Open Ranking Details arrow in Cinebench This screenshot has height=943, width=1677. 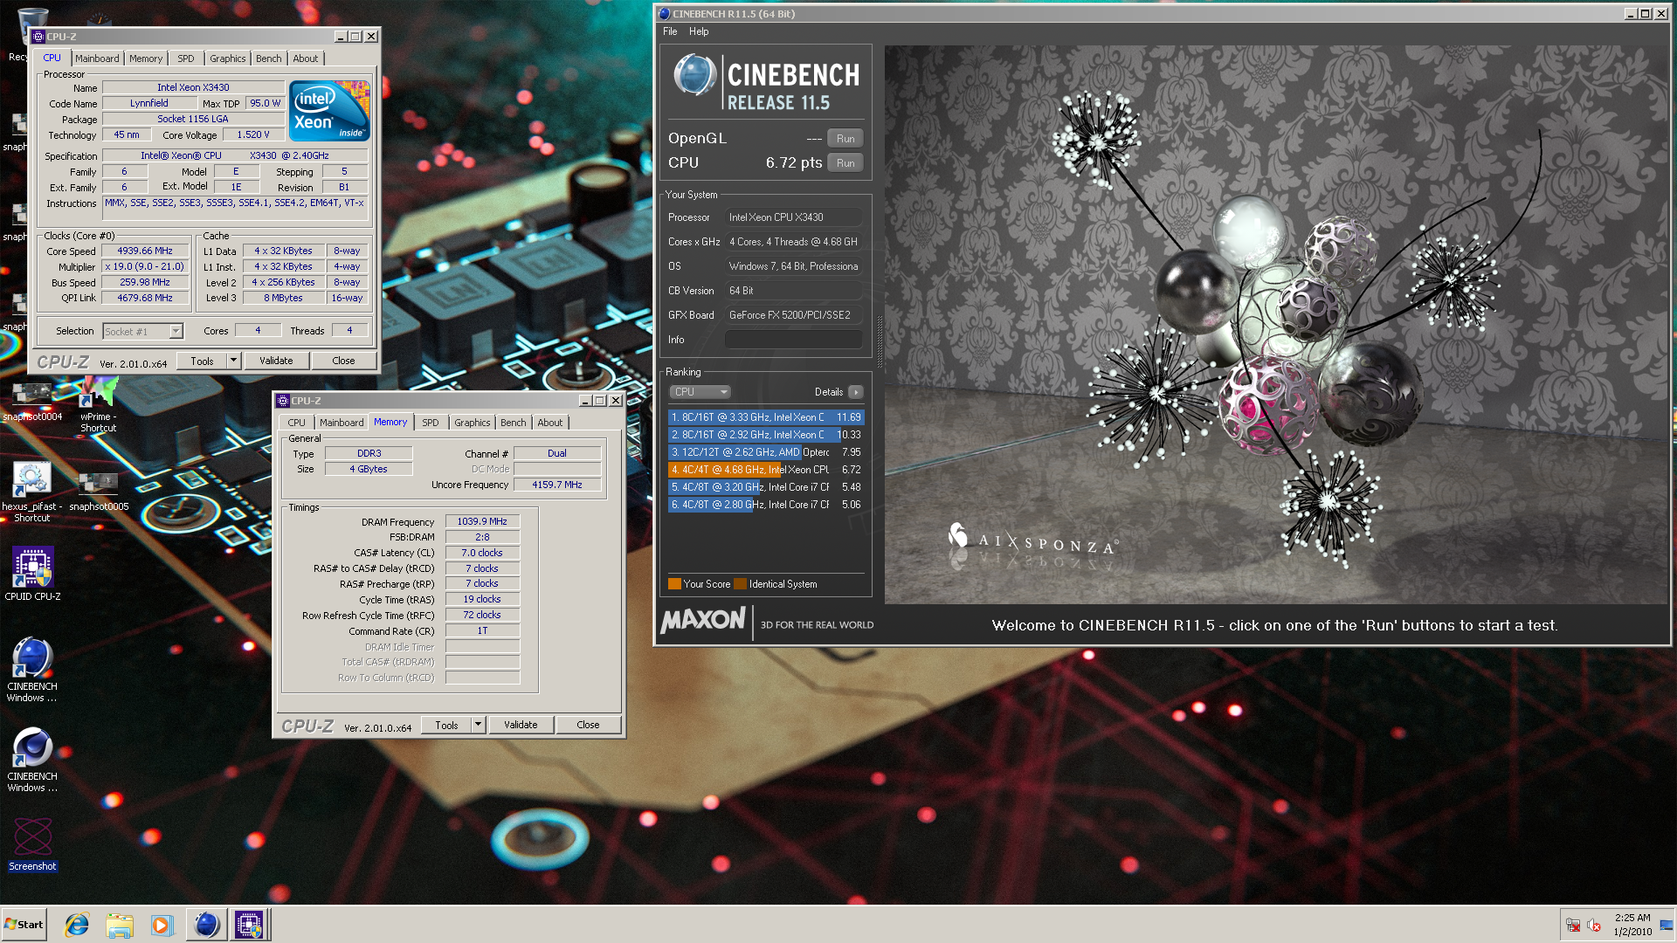pyautogui.click(x=856, y=392)
